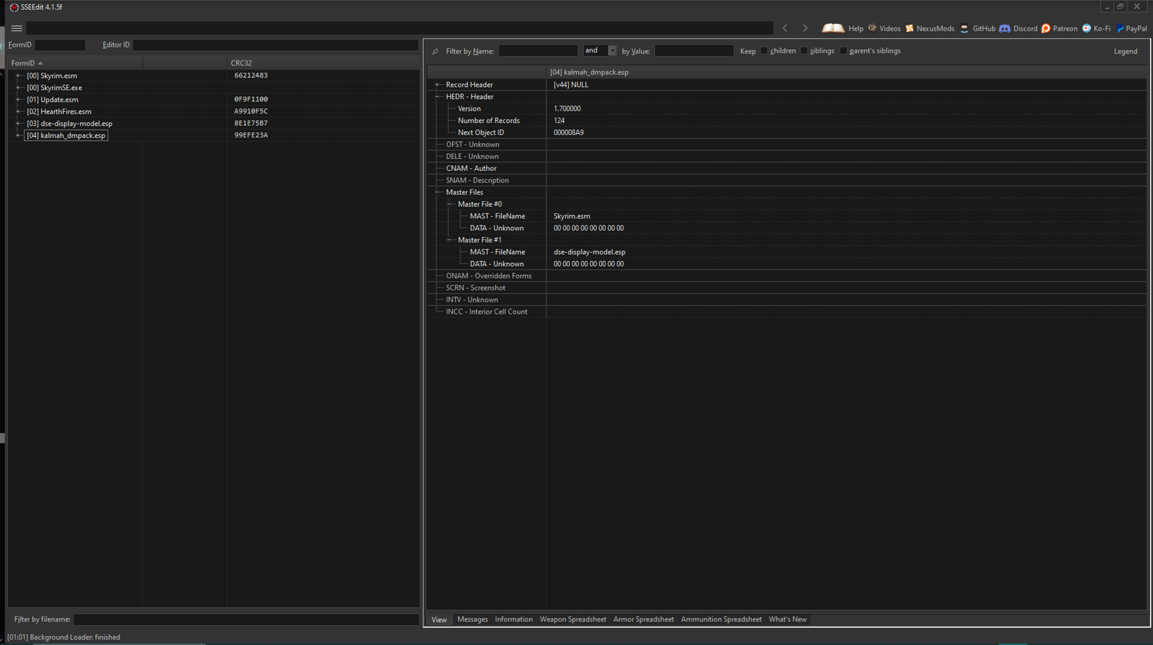This screenshot has width=1153, height=645.
Task: Select the ONAM - Overridden Forms row
Action: pyautogui.click(x=787, y=276)
